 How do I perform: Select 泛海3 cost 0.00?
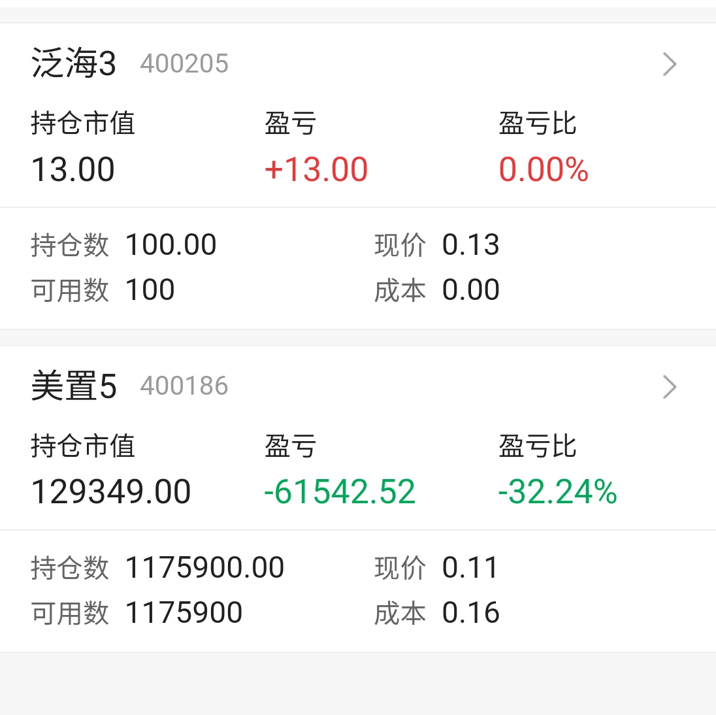tap(471, 290)
